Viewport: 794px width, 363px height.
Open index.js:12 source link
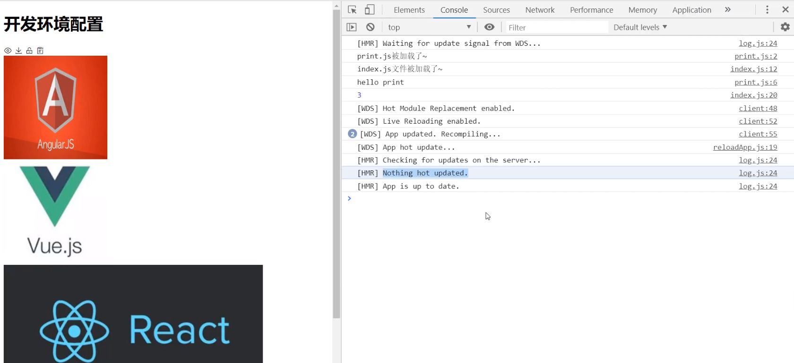click(x=754, y=69)
